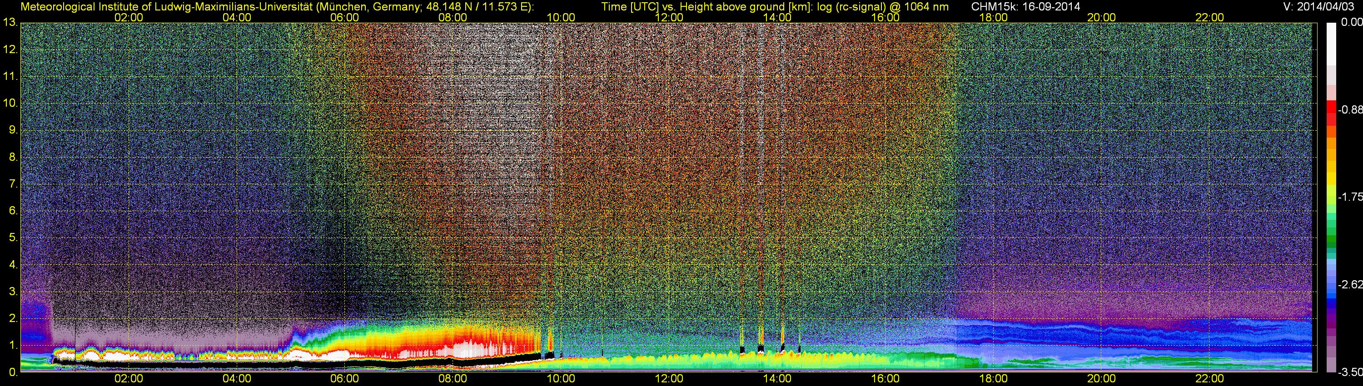This screenshot has height=386, width=1363.
Task: Click the '4.' height axis label
Action: [13, 265]
